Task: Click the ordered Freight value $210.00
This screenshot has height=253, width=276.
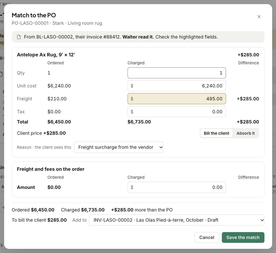Action: pos(57,99)
